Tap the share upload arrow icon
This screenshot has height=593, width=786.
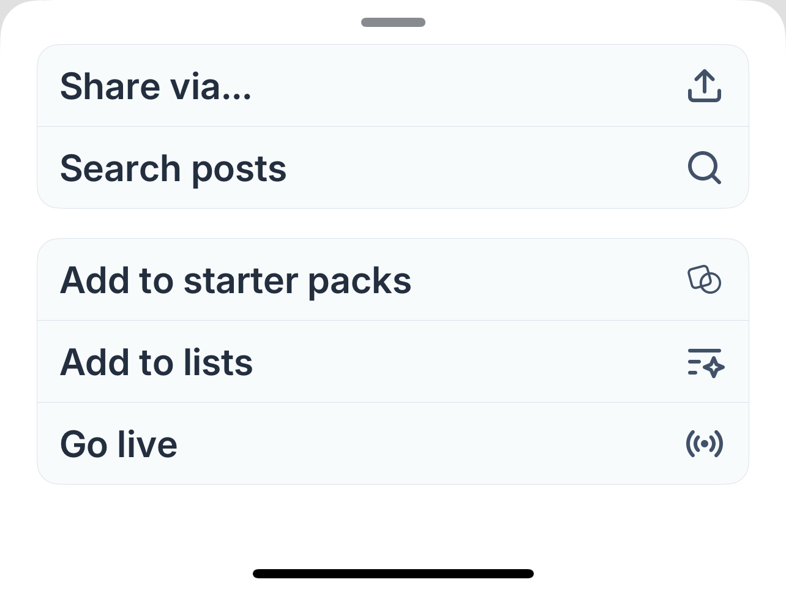coord(705,86)
